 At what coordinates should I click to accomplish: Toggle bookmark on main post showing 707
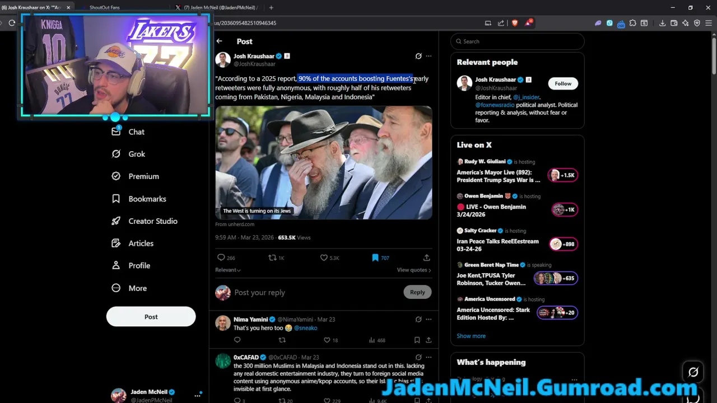(x=380, y=257)
